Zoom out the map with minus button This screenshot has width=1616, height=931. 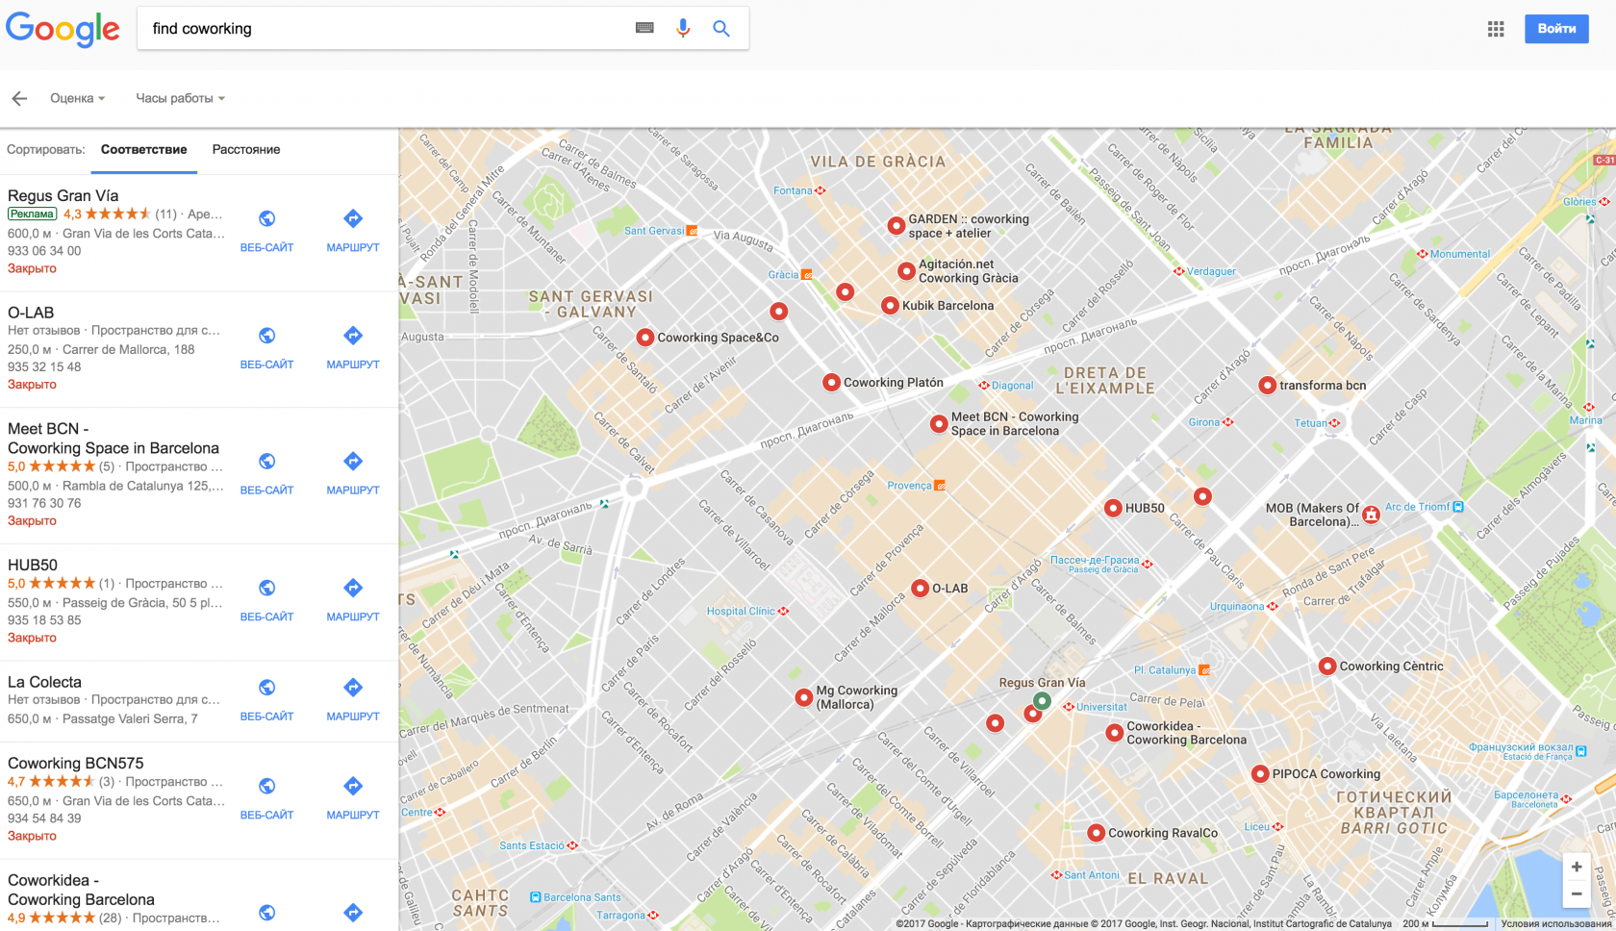click(x=1577, y=894)
